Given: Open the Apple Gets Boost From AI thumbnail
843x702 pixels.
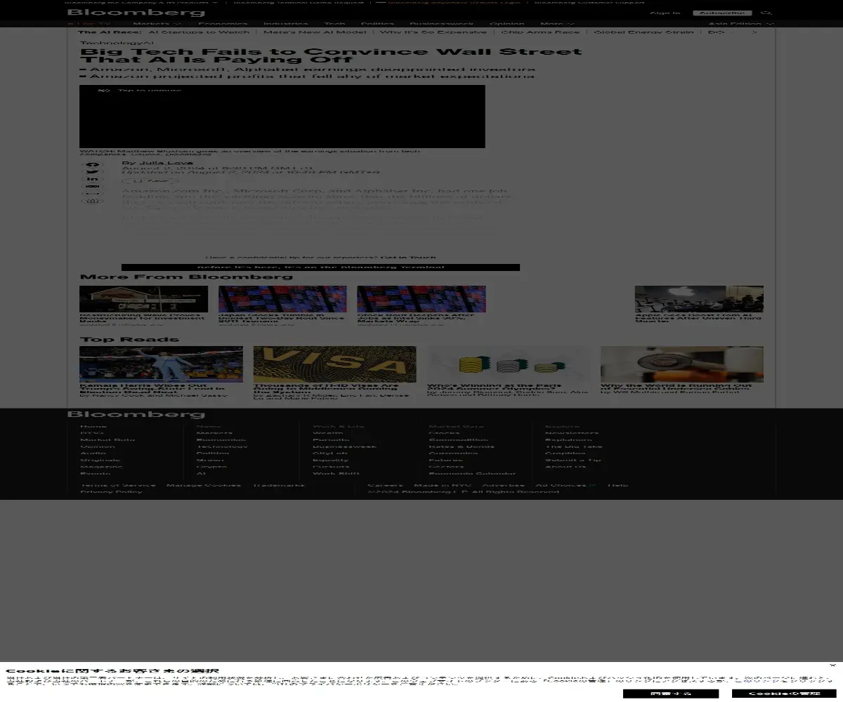Looking at the screenshot, I should (x=699, y=299).
